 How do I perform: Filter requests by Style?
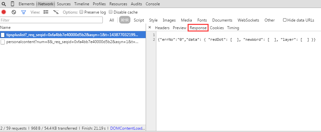153,20
